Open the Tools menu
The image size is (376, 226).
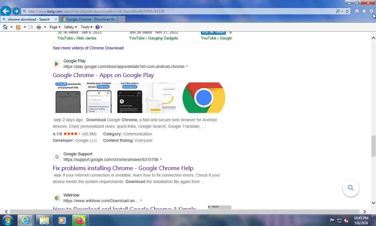87,27
